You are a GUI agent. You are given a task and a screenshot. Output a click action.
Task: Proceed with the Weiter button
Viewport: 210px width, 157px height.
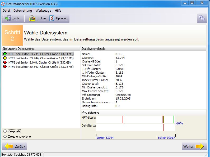(x=194, y=146)
